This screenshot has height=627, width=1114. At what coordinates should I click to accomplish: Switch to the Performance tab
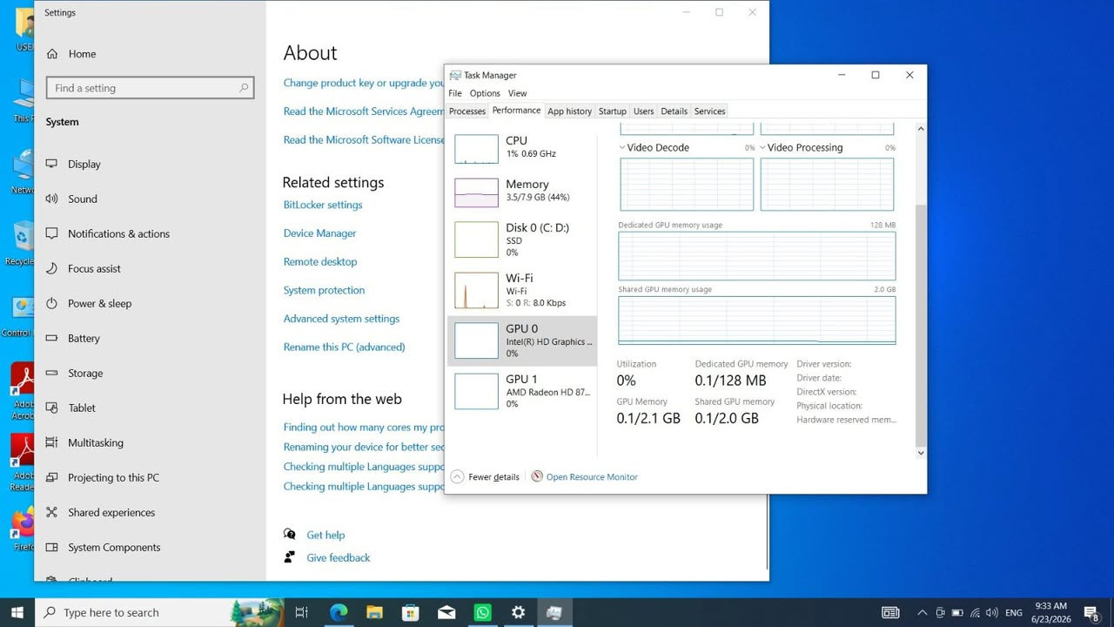(516, 111)
